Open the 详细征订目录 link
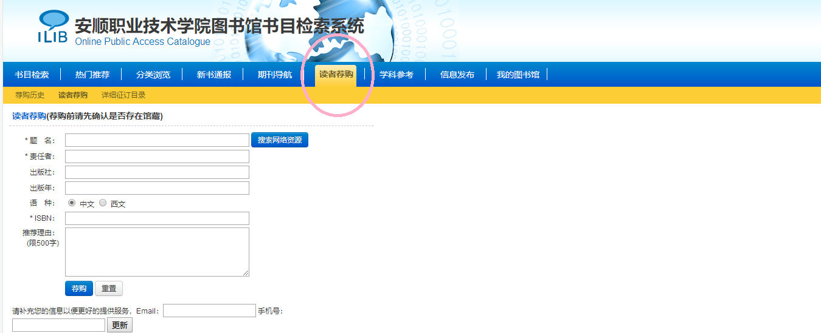 click(123, 95)
